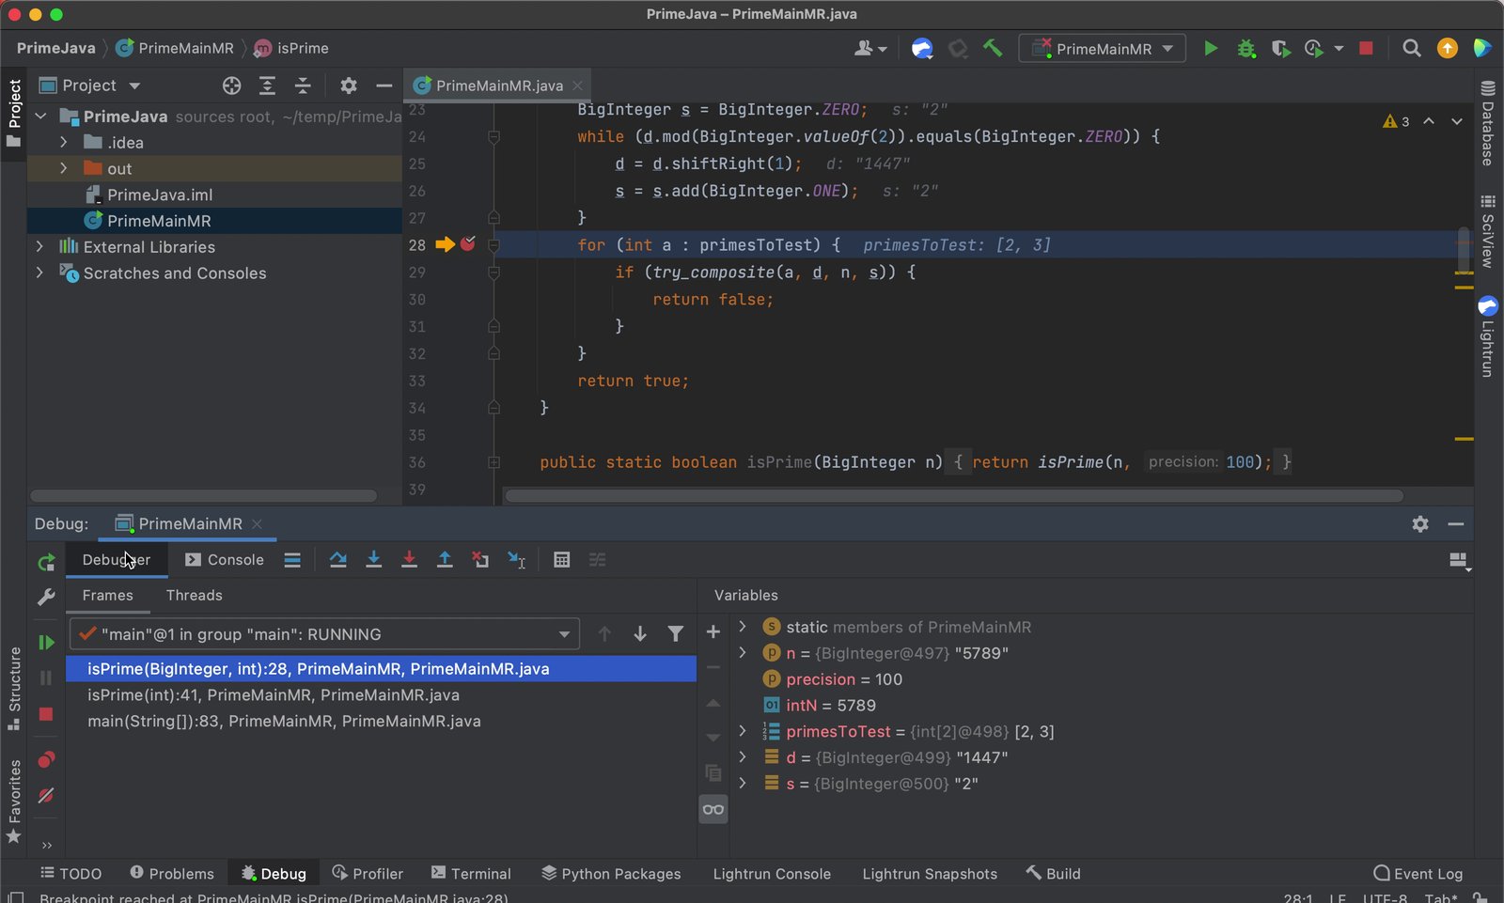1504x903 pixels.
Task: Close the PrimeMainMR.java editor tab
Action: point(577,86)
